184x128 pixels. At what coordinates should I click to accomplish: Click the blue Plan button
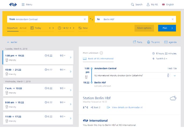[167, 28]
